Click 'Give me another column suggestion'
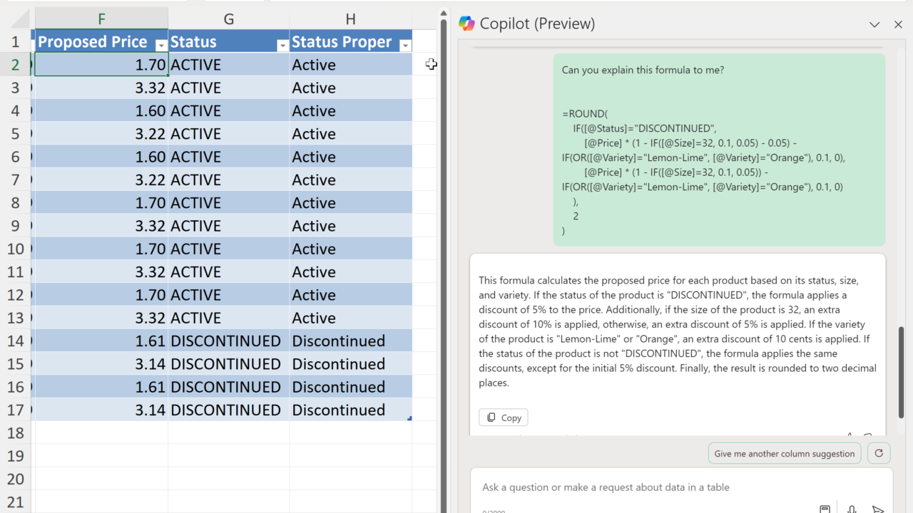 784,453
